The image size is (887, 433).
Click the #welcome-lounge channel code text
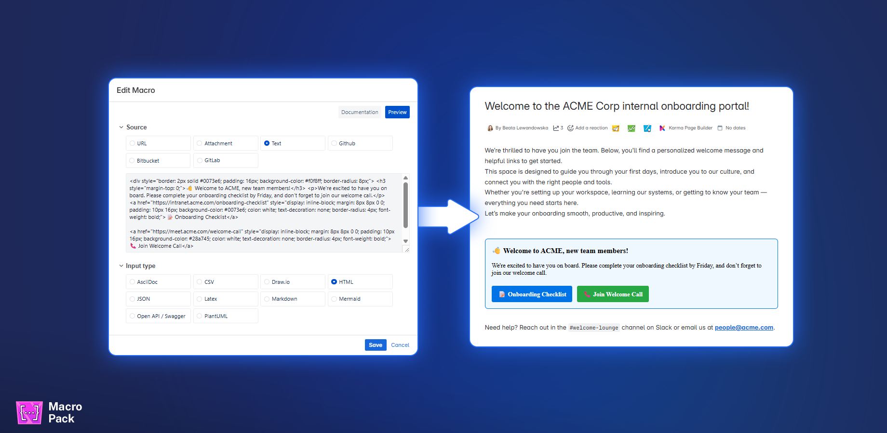[x=594, y=328]
